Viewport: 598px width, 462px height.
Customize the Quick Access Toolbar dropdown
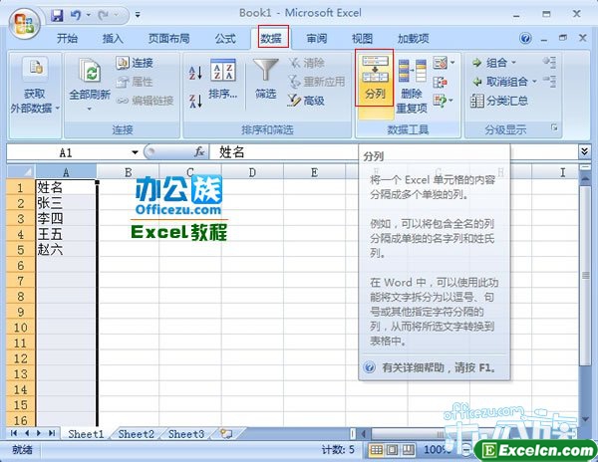138,15
